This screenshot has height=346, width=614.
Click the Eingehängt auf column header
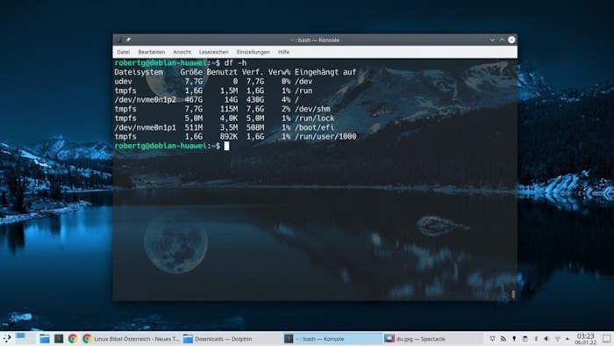(325, 72)
